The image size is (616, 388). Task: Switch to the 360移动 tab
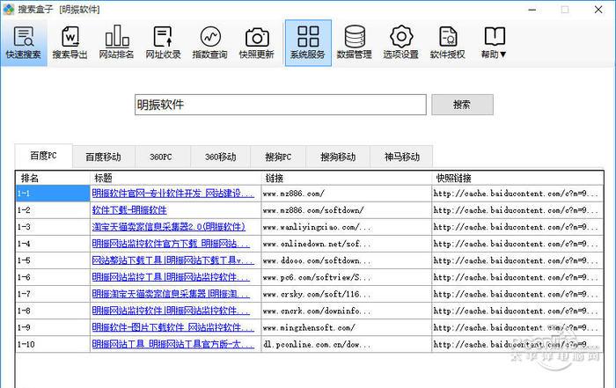[220, 157]
